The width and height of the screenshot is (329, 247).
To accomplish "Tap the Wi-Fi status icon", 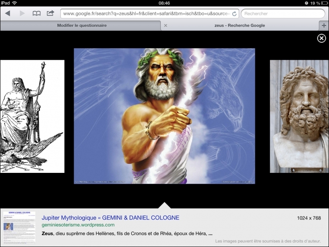I will pos(14,3).
